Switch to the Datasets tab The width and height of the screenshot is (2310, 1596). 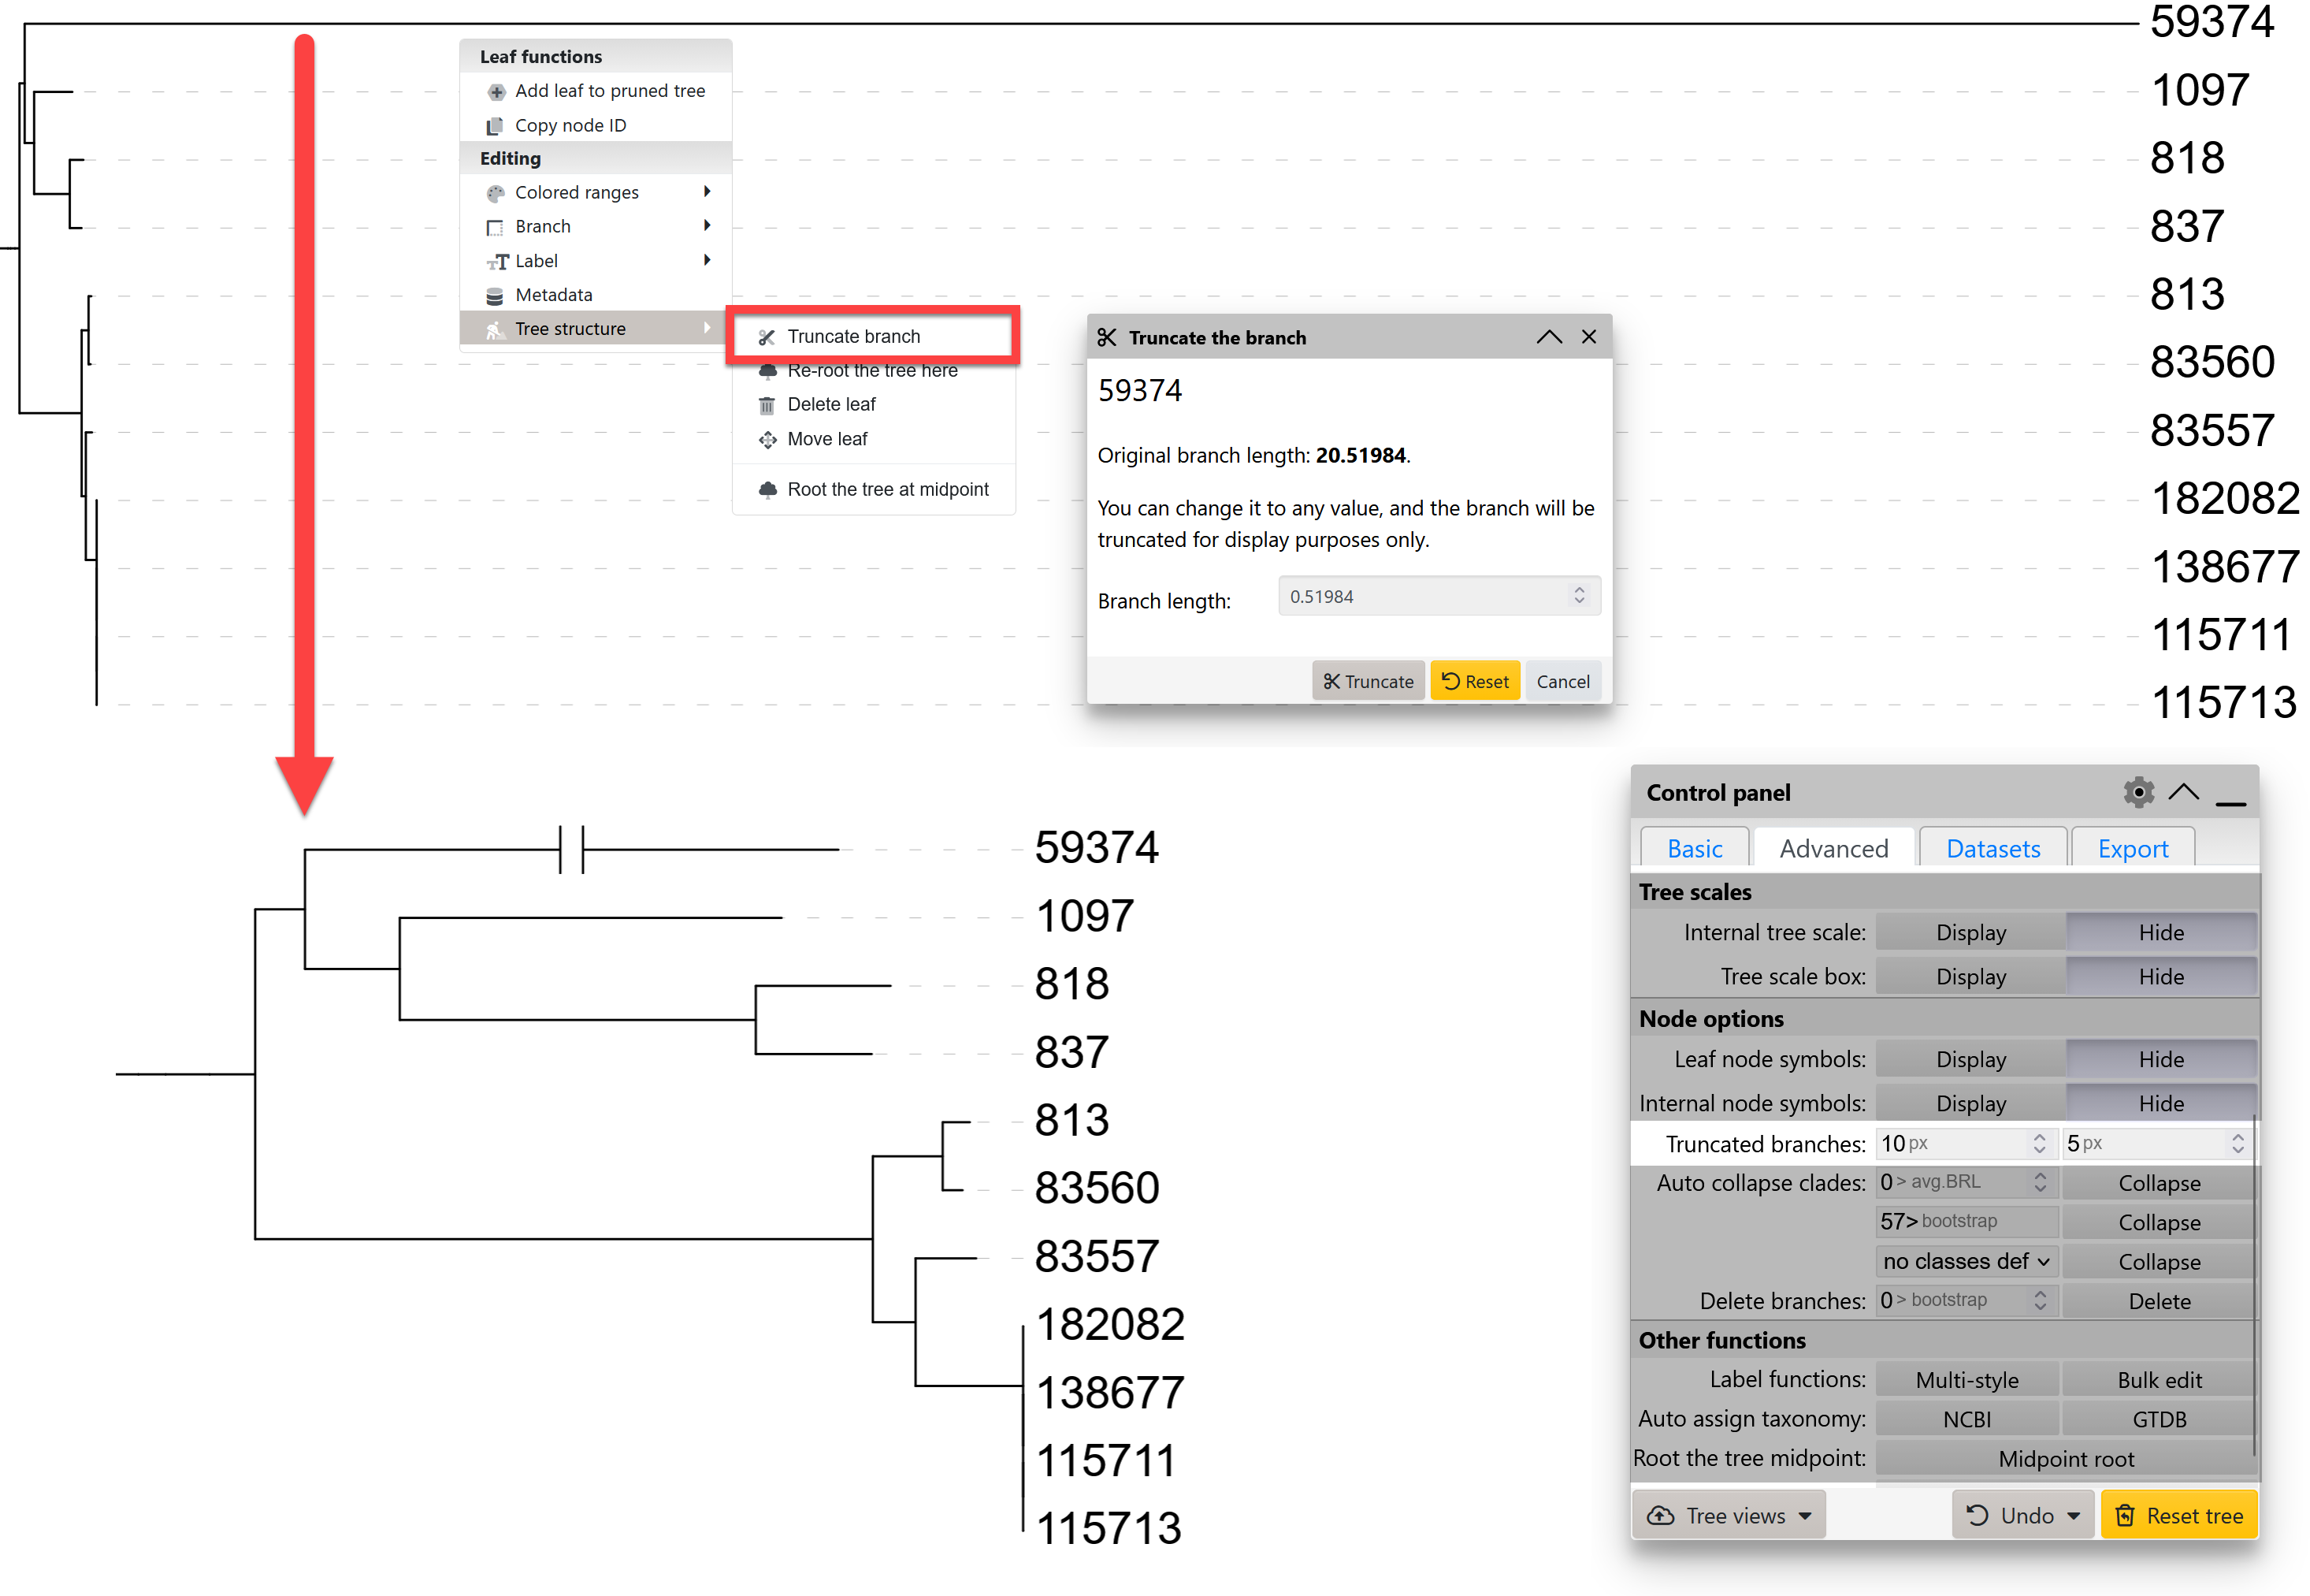(1992, 849)
